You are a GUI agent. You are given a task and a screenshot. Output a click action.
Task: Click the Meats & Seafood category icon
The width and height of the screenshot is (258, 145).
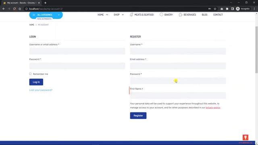coord(131,14)
